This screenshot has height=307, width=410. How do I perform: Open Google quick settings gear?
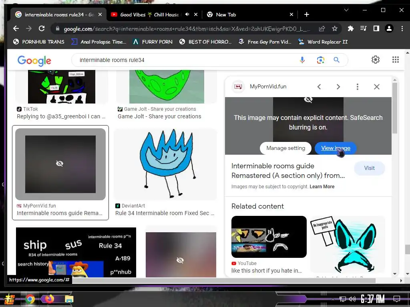[x=376, y=60]
